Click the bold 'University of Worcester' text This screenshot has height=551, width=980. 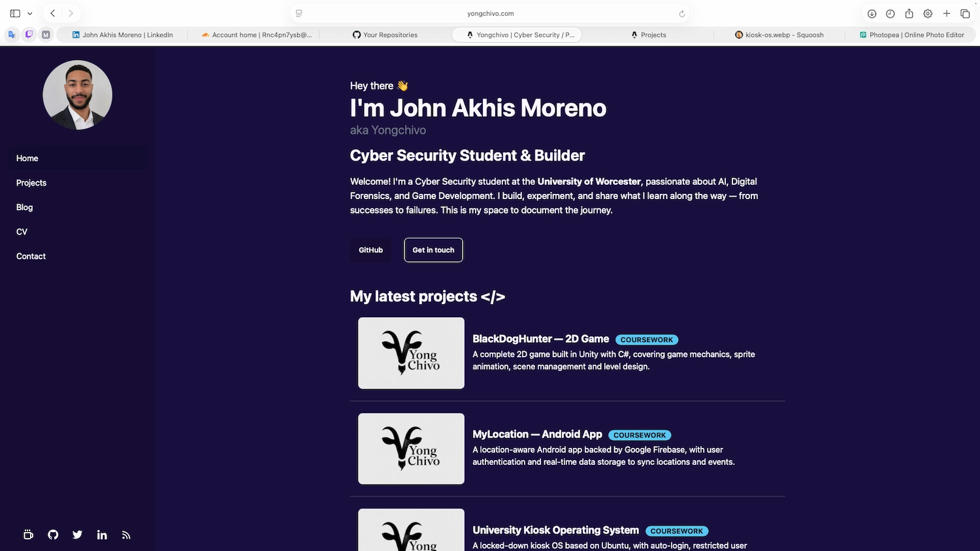tap(589, 181)
